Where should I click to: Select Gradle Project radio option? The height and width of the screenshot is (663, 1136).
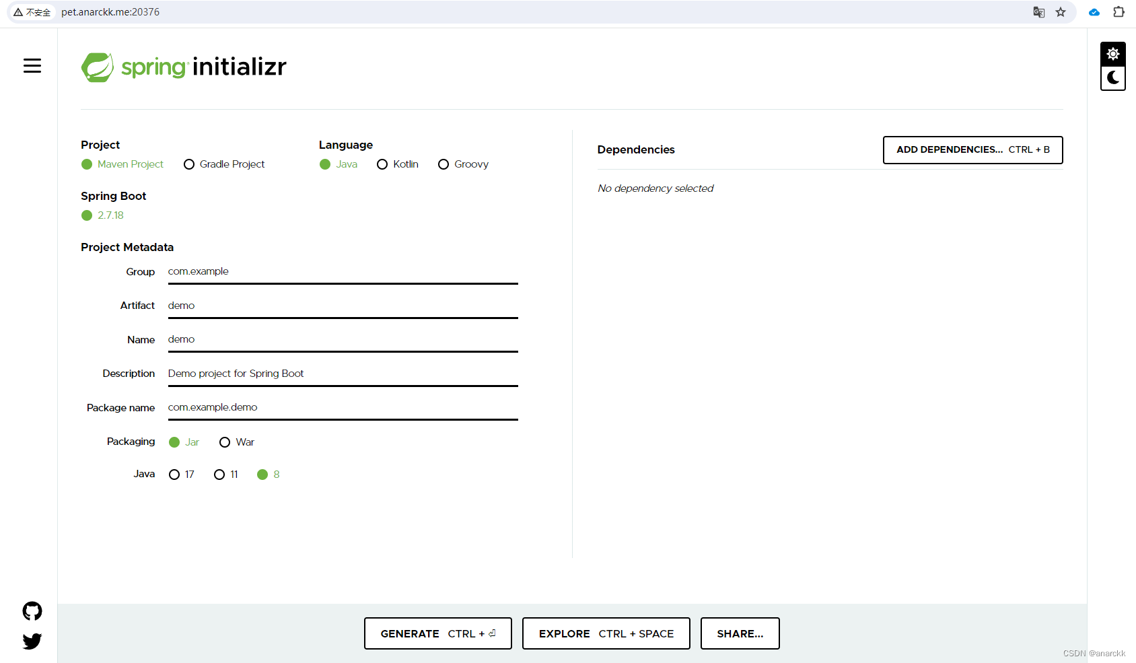point(224,164)
